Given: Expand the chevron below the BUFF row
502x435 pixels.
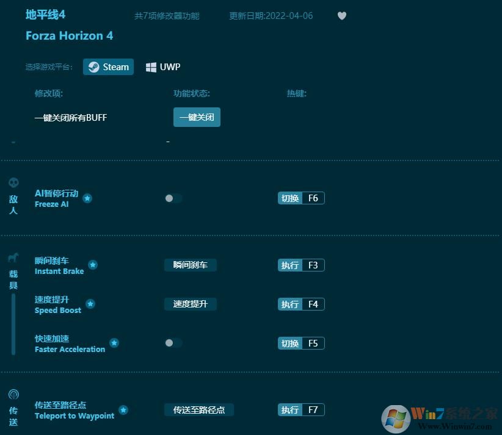Looking at the screenshot, I should coord(13,141).
